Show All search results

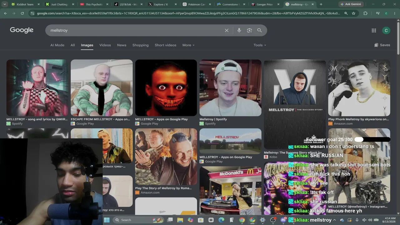pyautogui.click(x=72, y=45)
